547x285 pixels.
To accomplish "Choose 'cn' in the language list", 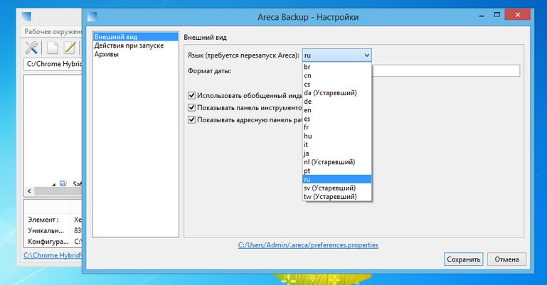I will click(x=336, y=75).
